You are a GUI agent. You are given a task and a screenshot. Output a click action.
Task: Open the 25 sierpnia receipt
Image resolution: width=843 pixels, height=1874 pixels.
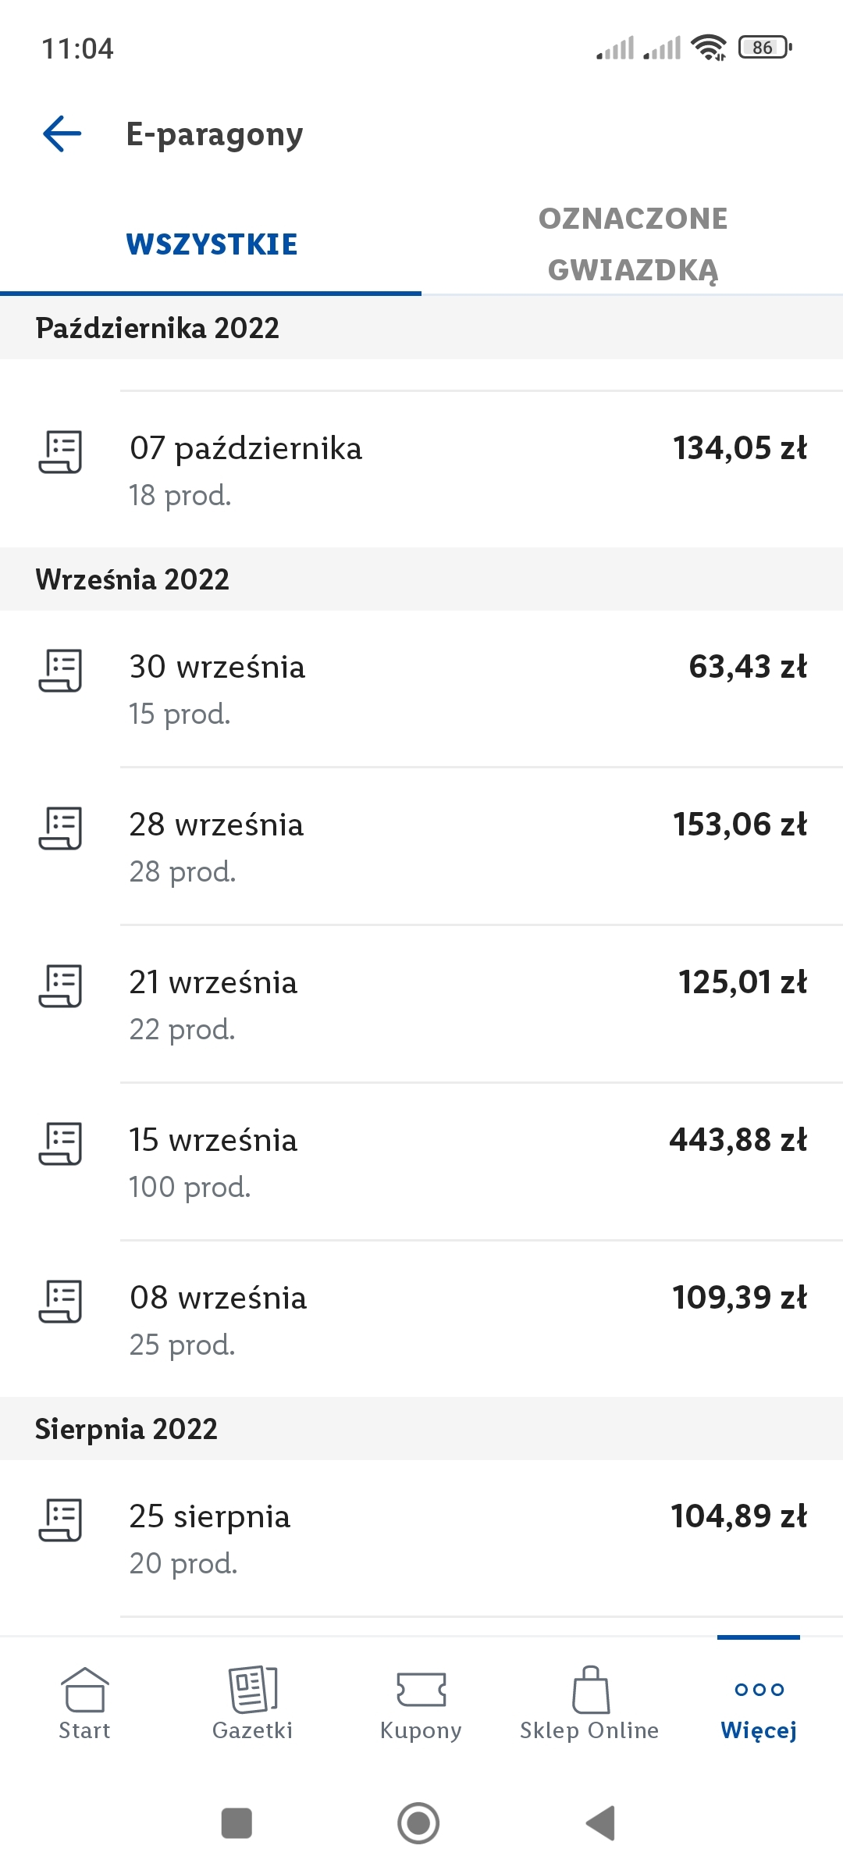point(421,1538)
